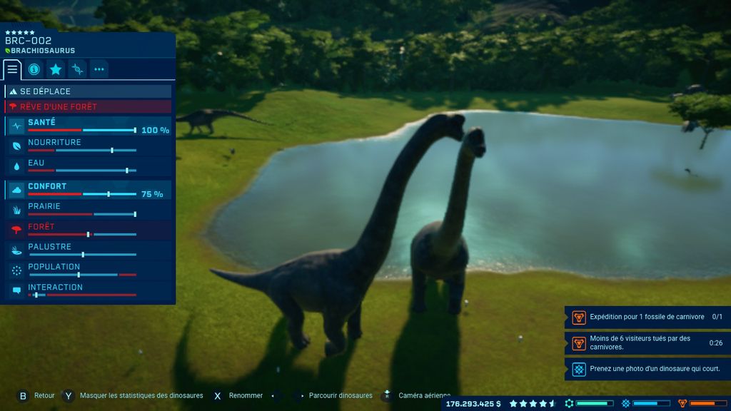The width and height of the screenshot is (731, 411).
Task: Open the carnivore fossil expedition mission
Action: click(x=647, y=318)
